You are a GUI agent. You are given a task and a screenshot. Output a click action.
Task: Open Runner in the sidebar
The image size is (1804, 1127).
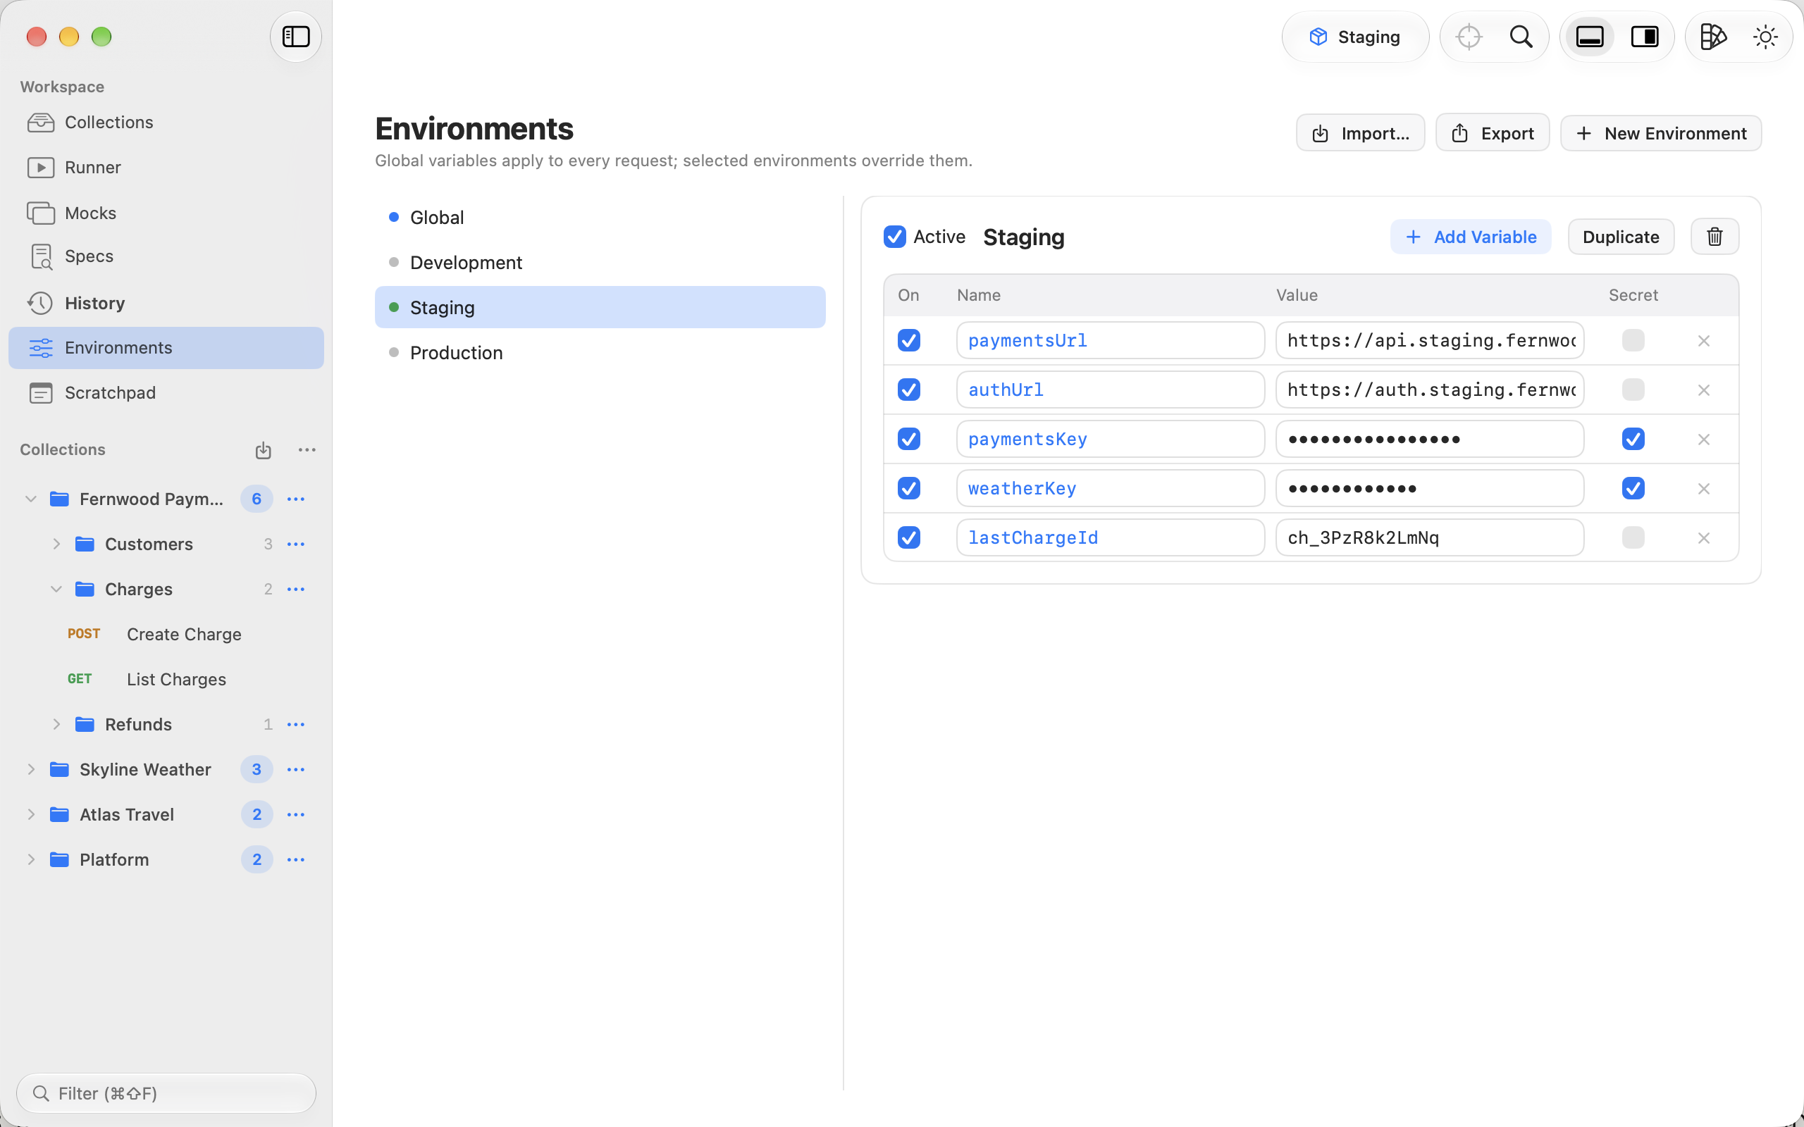click(166, 168)
